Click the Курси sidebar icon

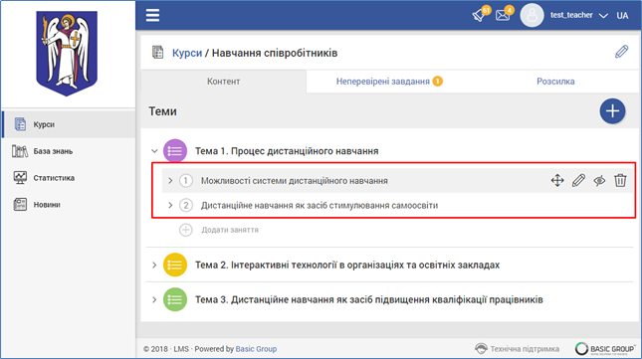pos(20,124)
